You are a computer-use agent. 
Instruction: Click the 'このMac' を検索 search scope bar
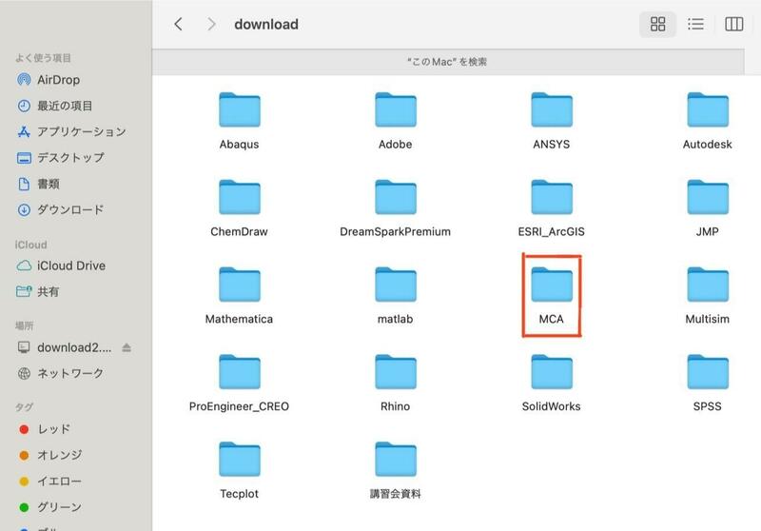coord(447,62)
